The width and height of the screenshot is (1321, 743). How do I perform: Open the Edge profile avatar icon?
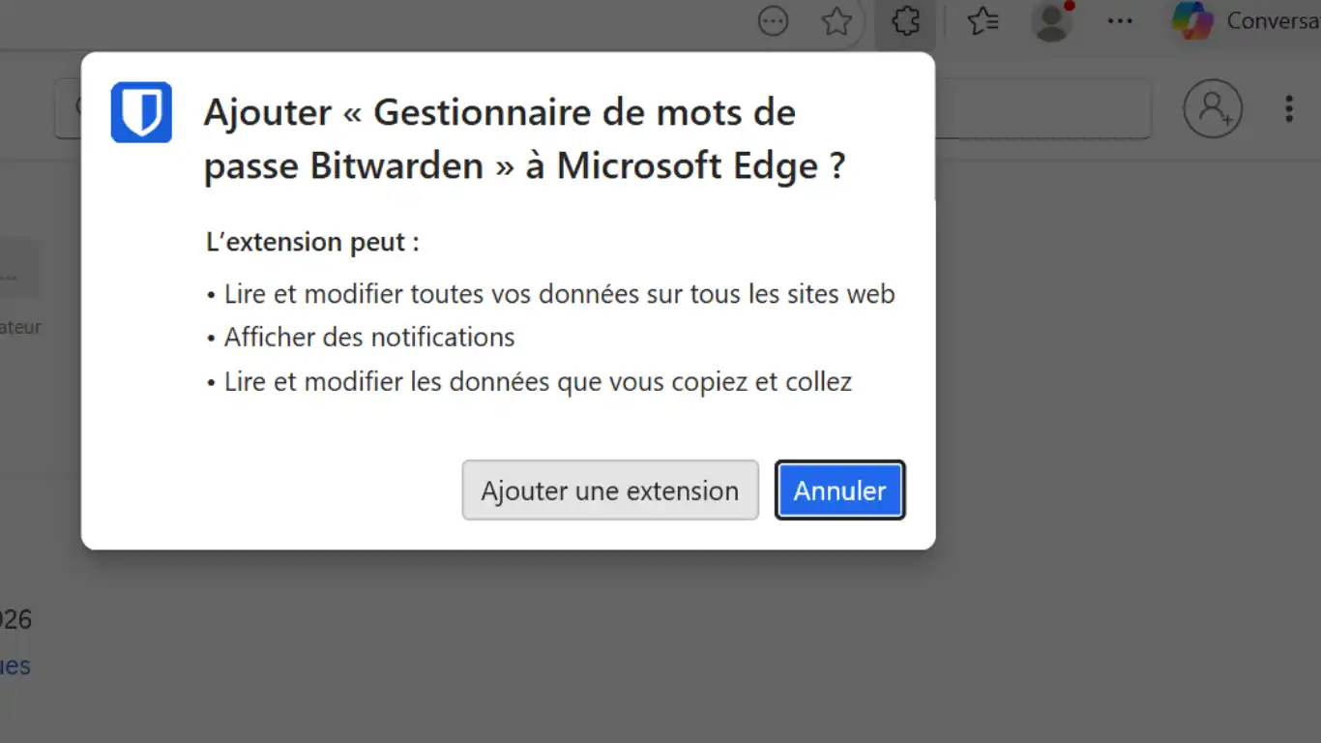coord(1051,21)
